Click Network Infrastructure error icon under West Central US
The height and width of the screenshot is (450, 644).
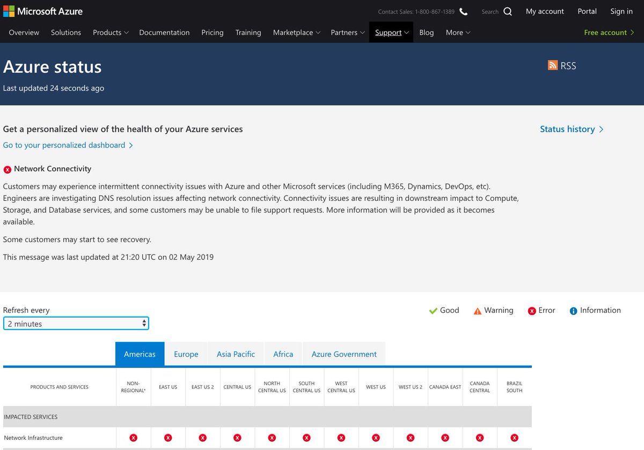pos(341,438)
